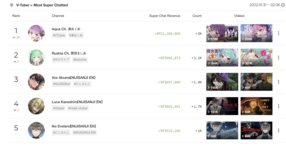This screenshot has height=146, width=286.
Task: Open Rushia Ch. 潤羽るしあ channel link
Action: click(x=69, y=53)
